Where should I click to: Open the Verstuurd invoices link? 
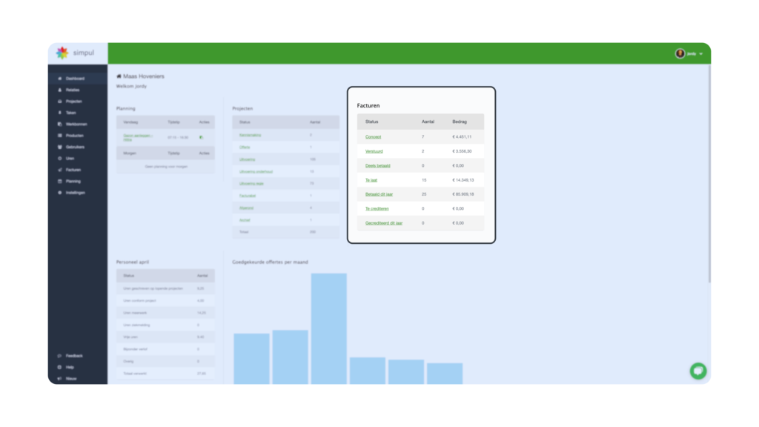coord(374,151)
